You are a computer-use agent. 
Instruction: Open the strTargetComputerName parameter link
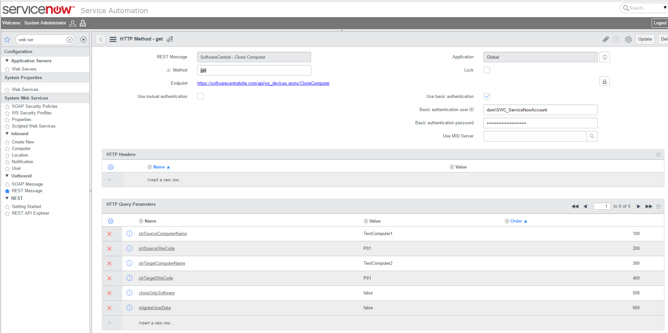click(162, 263)
